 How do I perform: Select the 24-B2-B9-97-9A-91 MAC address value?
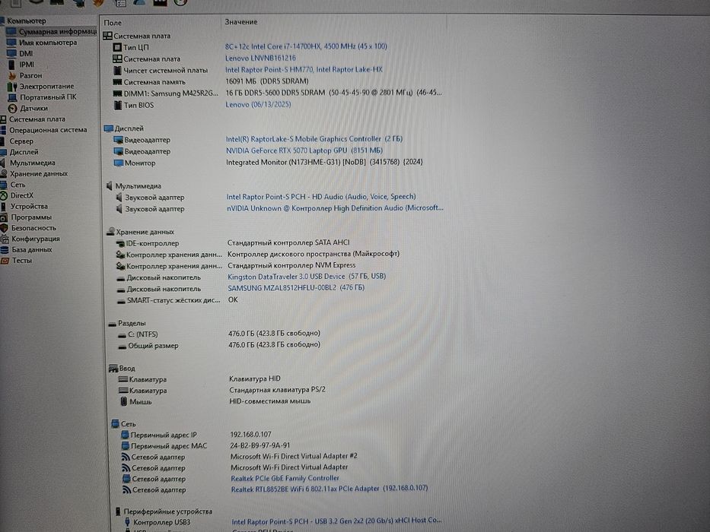point(260,445)
